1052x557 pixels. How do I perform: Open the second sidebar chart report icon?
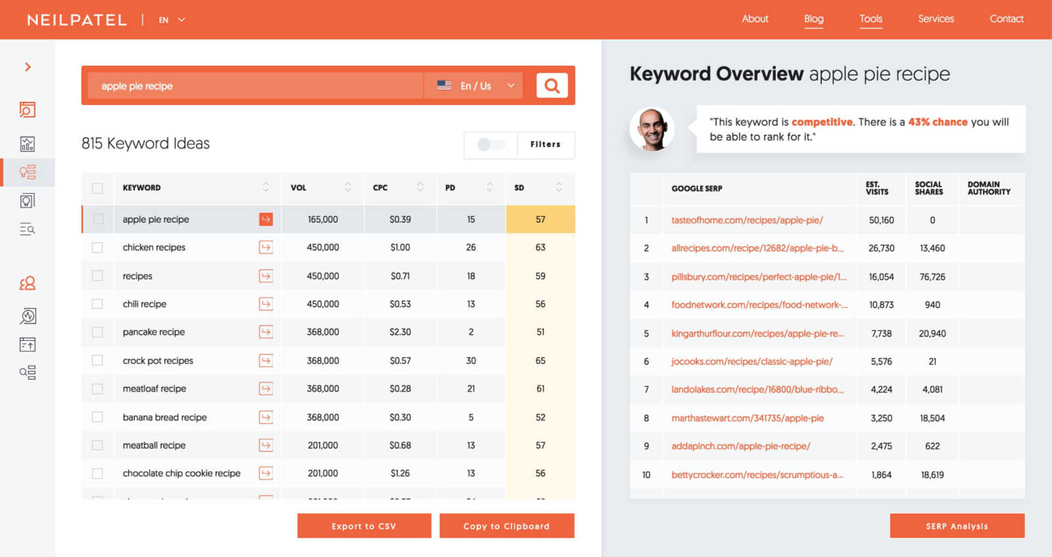[x=28, y=144]
